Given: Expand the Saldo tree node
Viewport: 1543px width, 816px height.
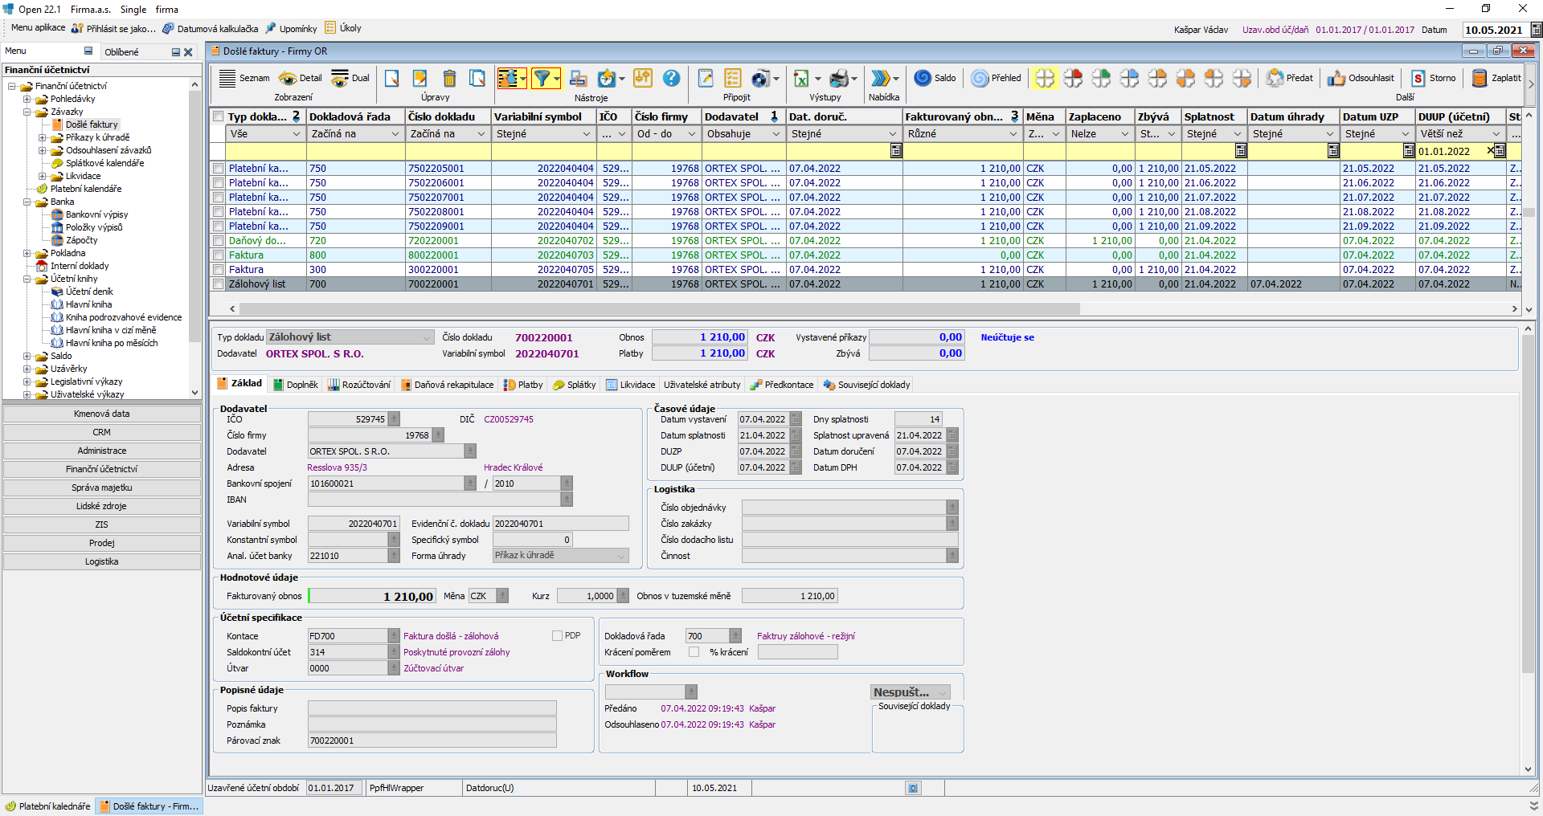Looking at the screenshot, I should [27, 356].
